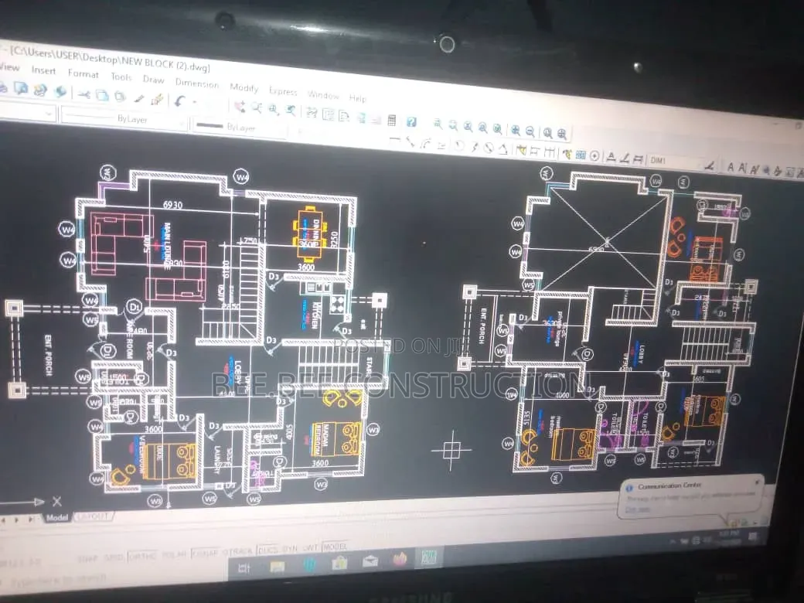Viewport: 804px width, 603px height.
Task: Open the Format menu
Action: tap(83, 74)
